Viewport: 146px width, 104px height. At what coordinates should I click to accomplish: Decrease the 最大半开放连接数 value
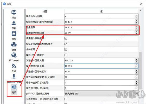136,78
